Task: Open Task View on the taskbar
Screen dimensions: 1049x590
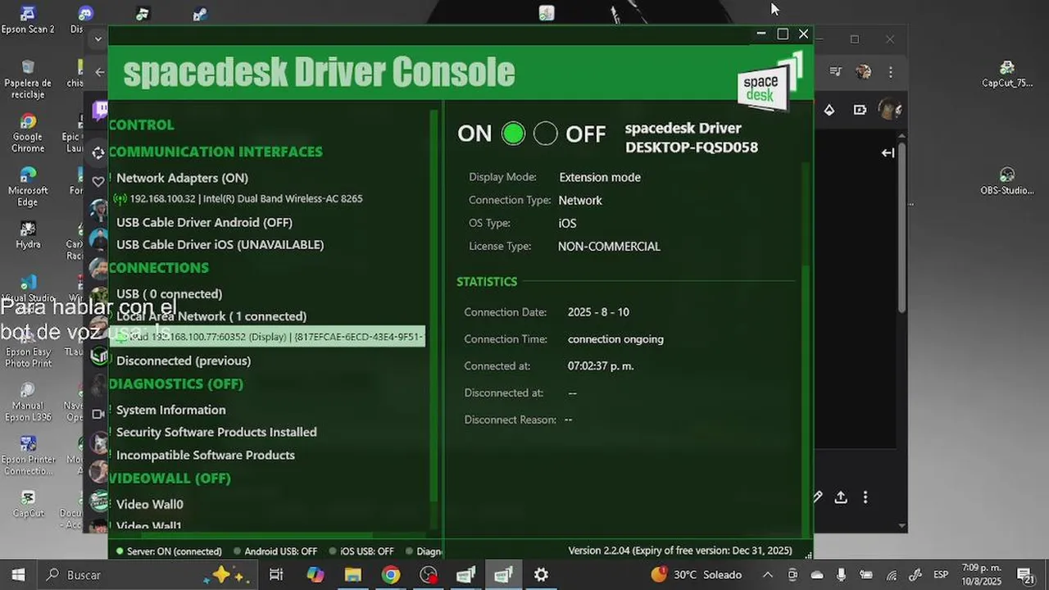Action: 276,574
